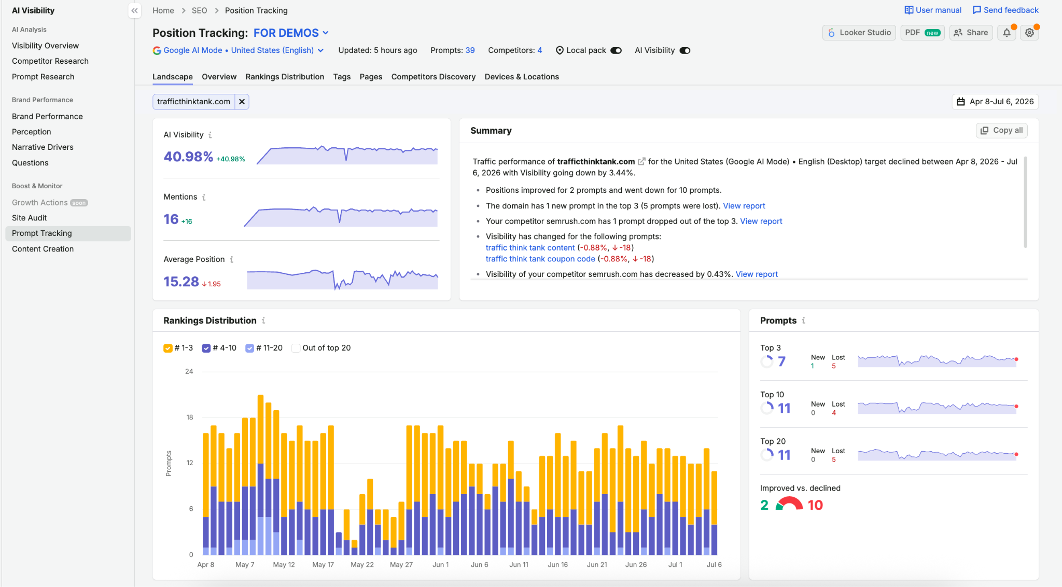Click the Local pack pin icon

pos(560,50)
